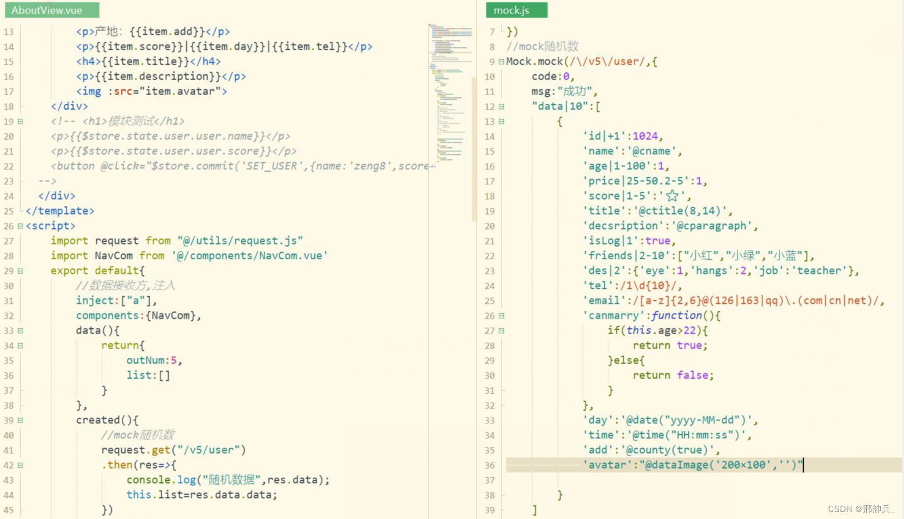904x519 pixels.
Task: Fold the if(this.age>22) block at line 27
Action: [501, 331]
